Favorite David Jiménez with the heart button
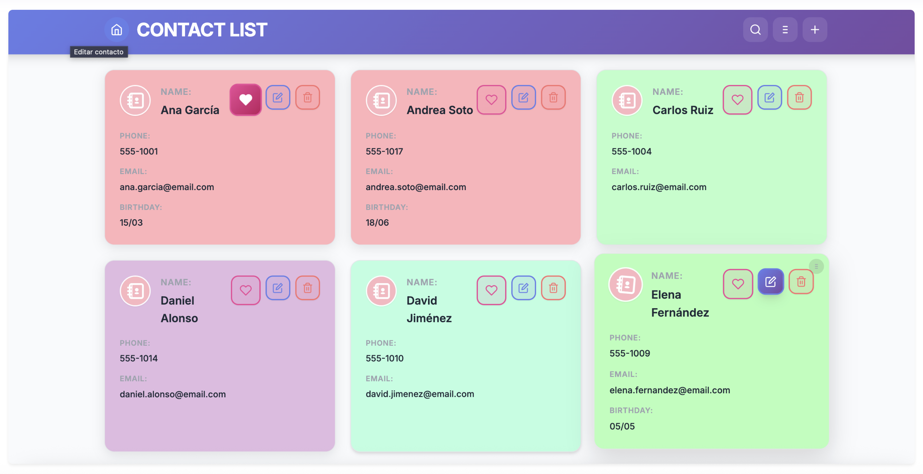The width and height of the screenshot is (923, 474). tap(491, 290)
